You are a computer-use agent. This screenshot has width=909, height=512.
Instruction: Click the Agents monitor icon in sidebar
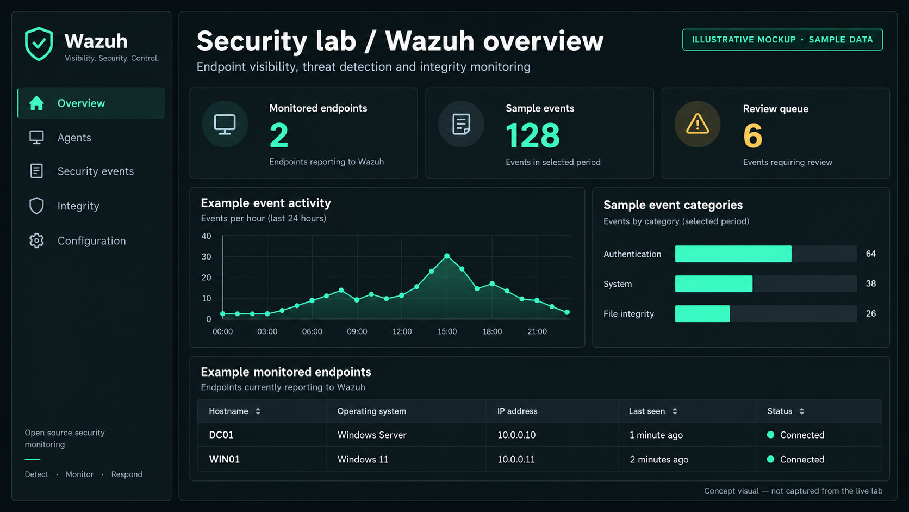[36, 138]
